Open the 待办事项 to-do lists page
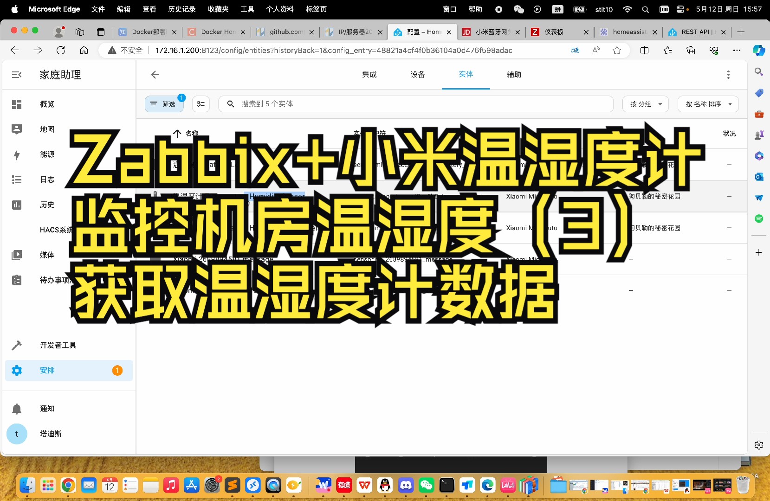The image size is (770, 501). [x=69, y=280]
